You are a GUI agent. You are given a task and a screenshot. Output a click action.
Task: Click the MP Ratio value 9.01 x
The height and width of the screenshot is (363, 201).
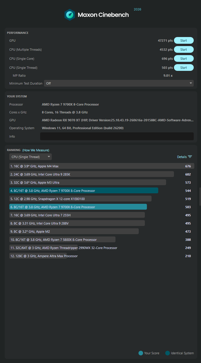[x=168, y=76]
